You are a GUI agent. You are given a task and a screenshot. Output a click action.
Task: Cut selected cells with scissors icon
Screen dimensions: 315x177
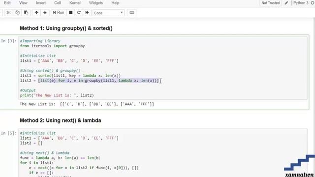[8, 13]
